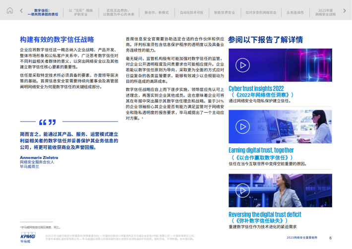
Task: Open Earning digital trust, together report link
Action: click(x=261, y=150)
